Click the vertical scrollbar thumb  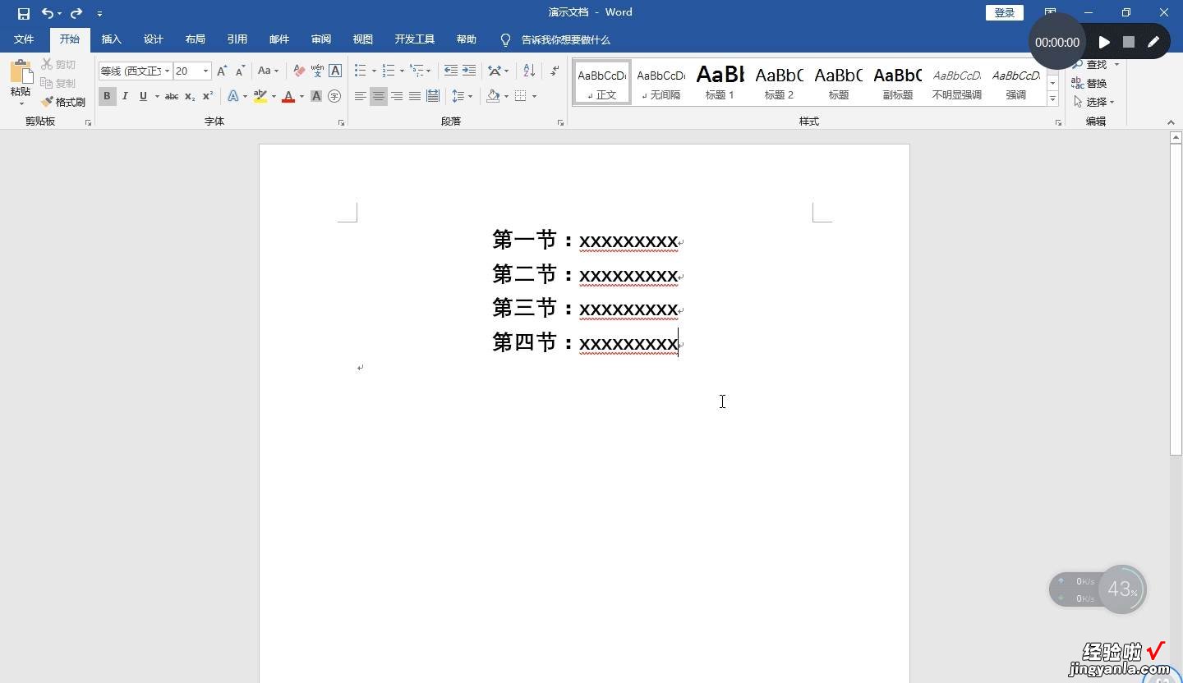point(1176,300)
